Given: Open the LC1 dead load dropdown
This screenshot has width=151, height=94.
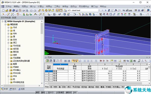Looking at the screenshot, I should point(99,10).
